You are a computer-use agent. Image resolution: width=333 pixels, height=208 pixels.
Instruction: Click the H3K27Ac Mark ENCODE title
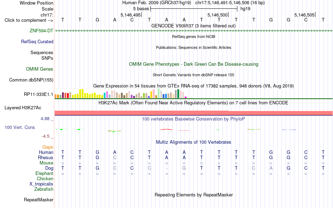(x=193, y=103)
